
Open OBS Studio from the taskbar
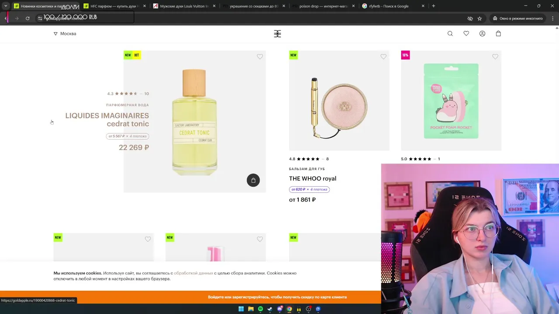[x=308, y=309]
